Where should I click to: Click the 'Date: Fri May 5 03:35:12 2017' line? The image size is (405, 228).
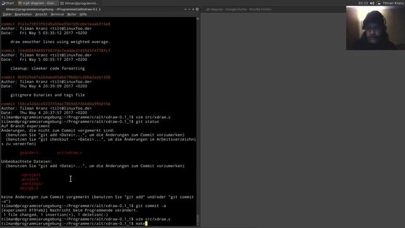pos(44,33)
